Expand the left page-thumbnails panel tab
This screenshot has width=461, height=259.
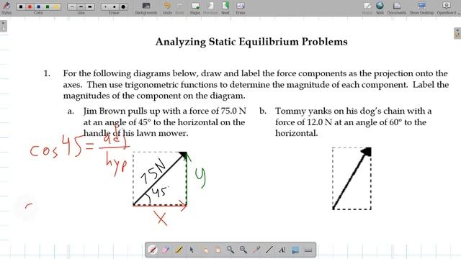3,26
